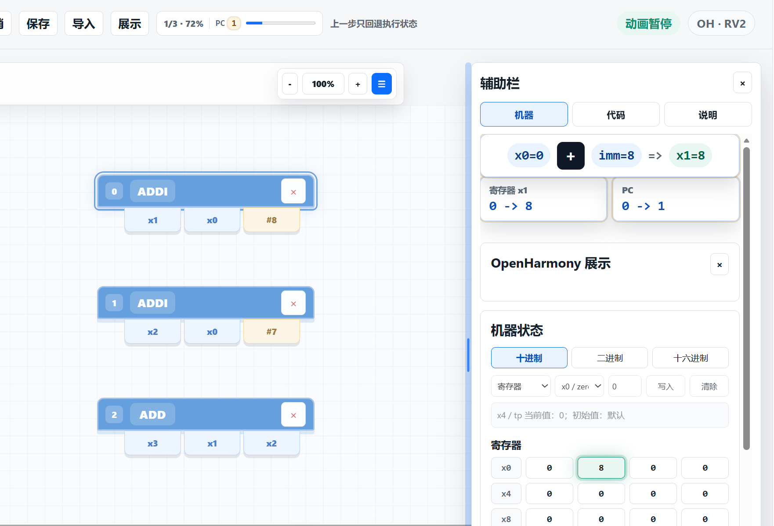Click highlighted register cell with value 8
This screenshot has height=526, width=774.
coord(601,468)
